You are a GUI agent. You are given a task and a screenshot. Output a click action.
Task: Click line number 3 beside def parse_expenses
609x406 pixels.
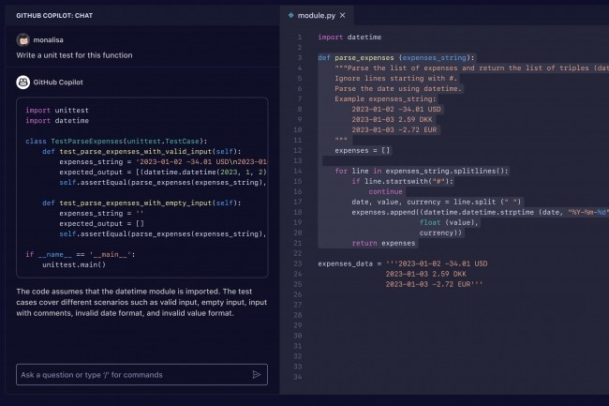pos(298,57)
